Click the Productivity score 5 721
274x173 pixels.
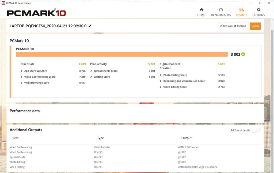[152, 64]
